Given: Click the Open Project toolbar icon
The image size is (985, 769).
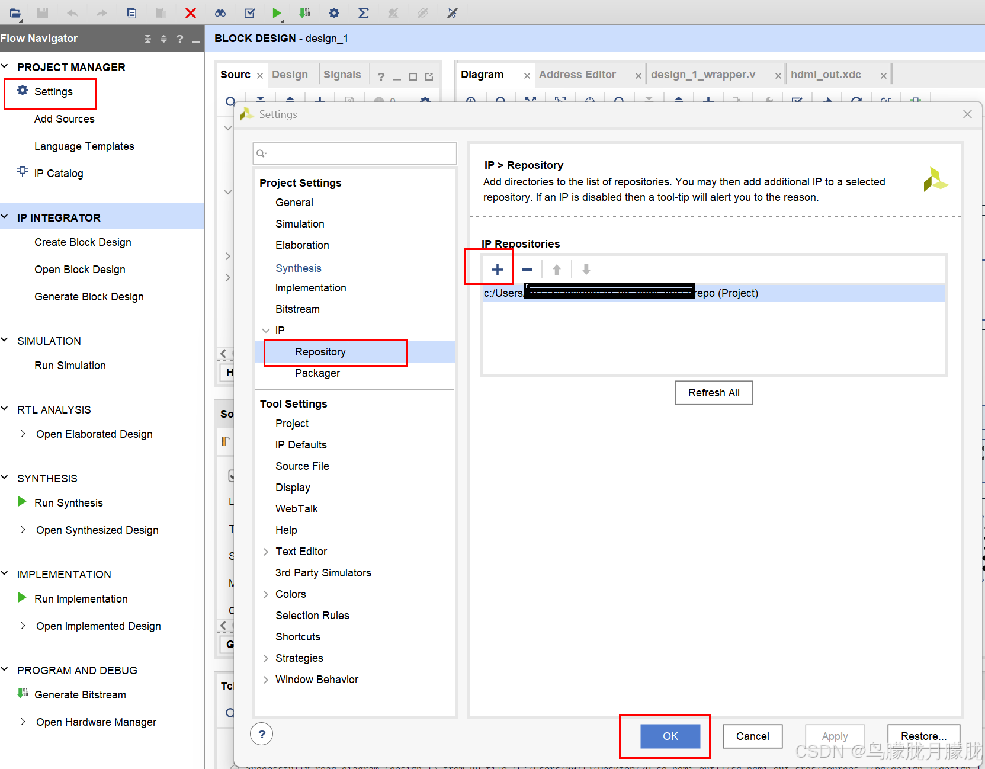Looking at the screenshot, I should point(15,13).
